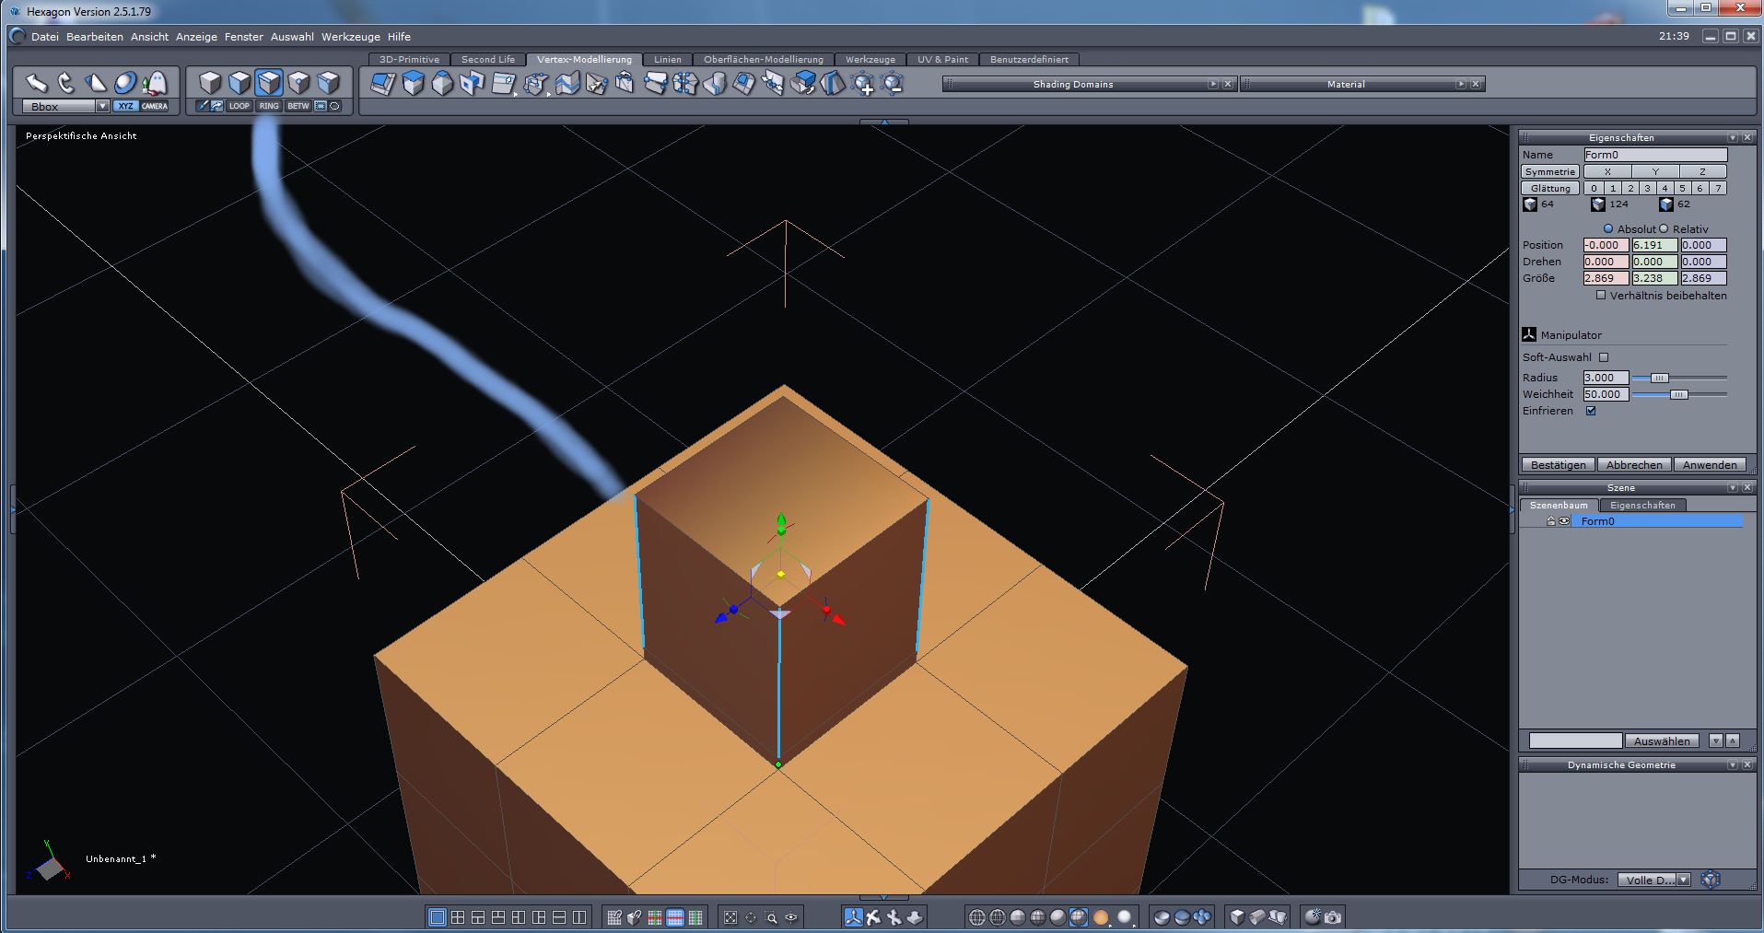Switch to four-viewport grid layout

[458, 917]
